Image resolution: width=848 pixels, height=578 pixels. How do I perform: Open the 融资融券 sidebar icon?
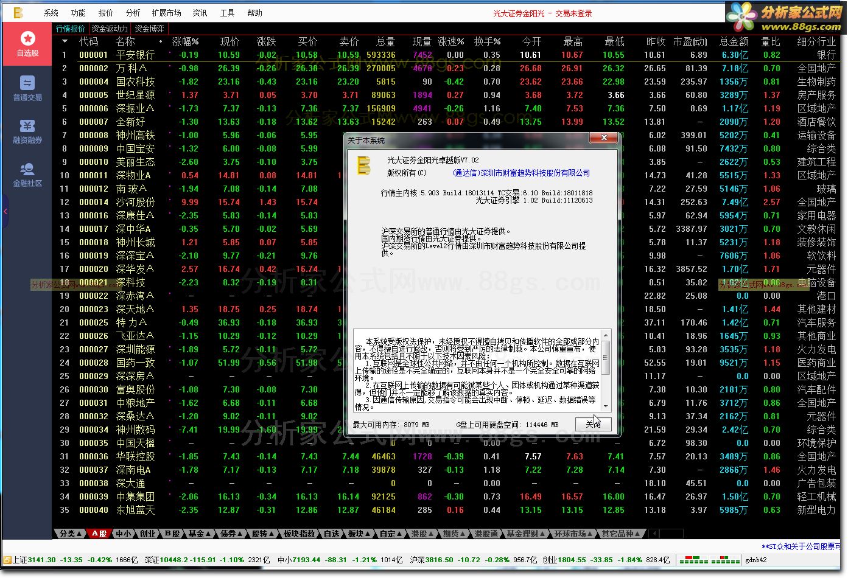27,131
